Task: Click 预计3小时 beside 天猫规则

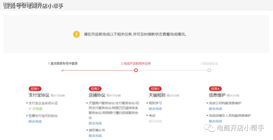Action: (x=173, y=96)
